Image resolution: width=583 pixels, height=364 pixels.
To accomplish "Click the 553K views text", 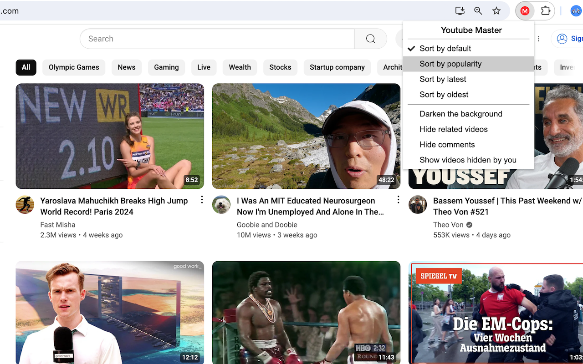I will pyautogui.click(x=451, y=235).
